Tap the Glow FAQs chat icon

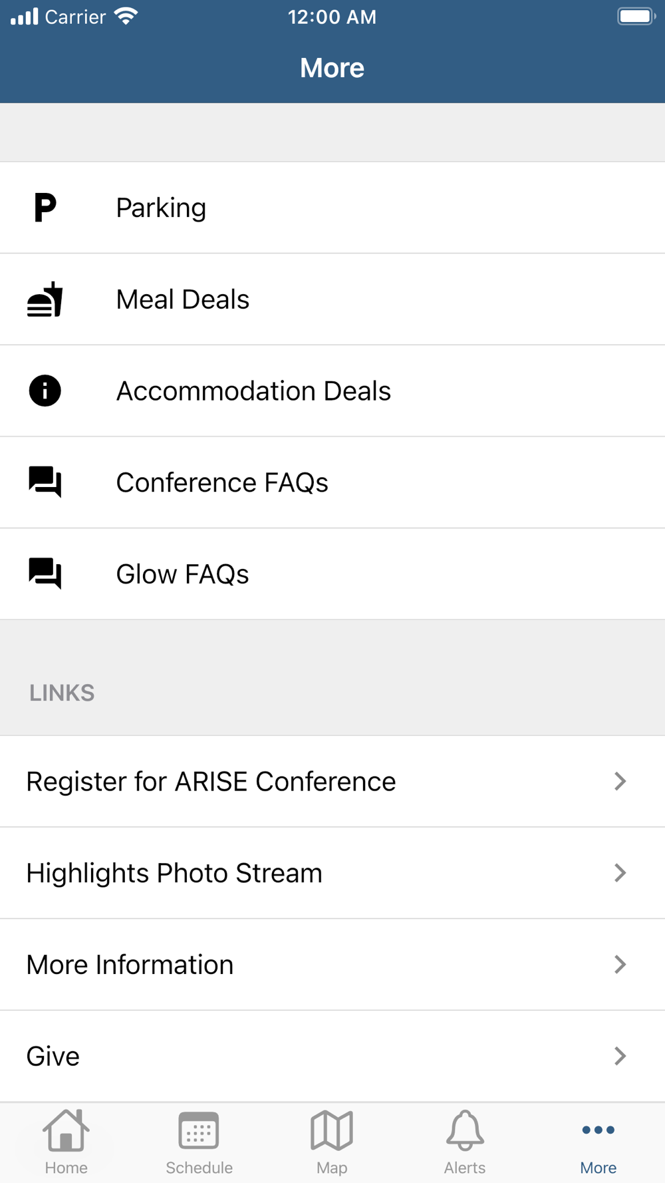click(x=45, y=574)
